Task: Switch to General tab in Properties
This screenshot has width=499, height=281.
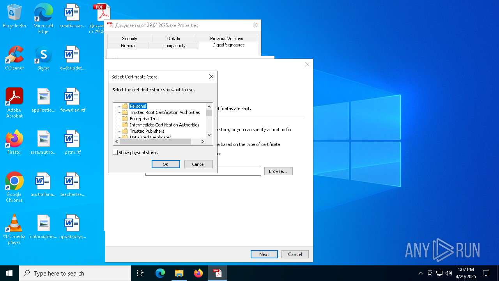Action: (128, 45)
